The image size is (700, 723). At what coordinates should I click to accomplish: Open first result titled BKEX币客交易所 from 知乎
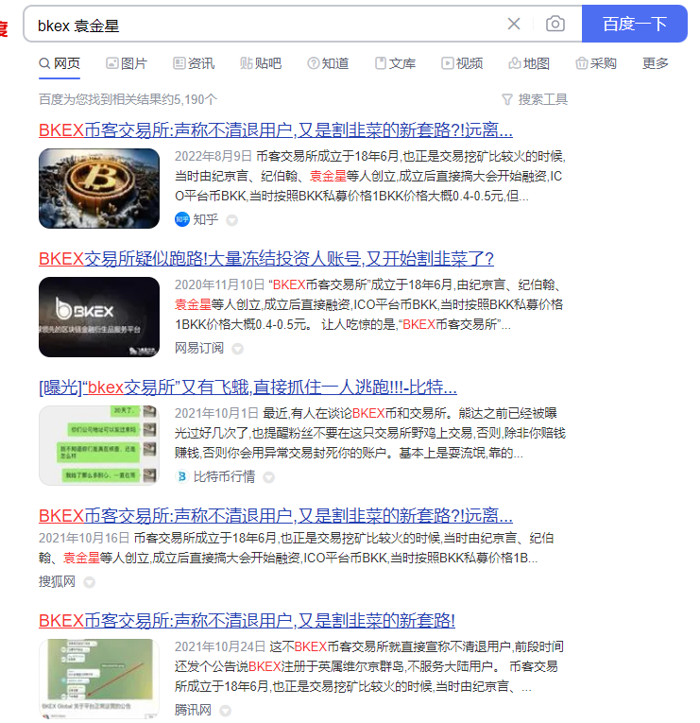pyautogui.click(x=276, y=130)
